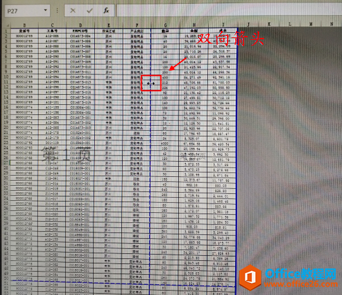
Task: Click quantity cell 226 in row 12
Action: [165, 88]
